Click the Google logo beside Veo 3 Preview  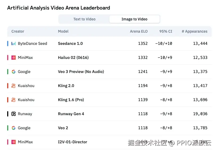[x=14, y=72]
